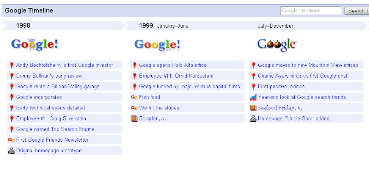Click the Search Timeline button

(x=357, y=11)
